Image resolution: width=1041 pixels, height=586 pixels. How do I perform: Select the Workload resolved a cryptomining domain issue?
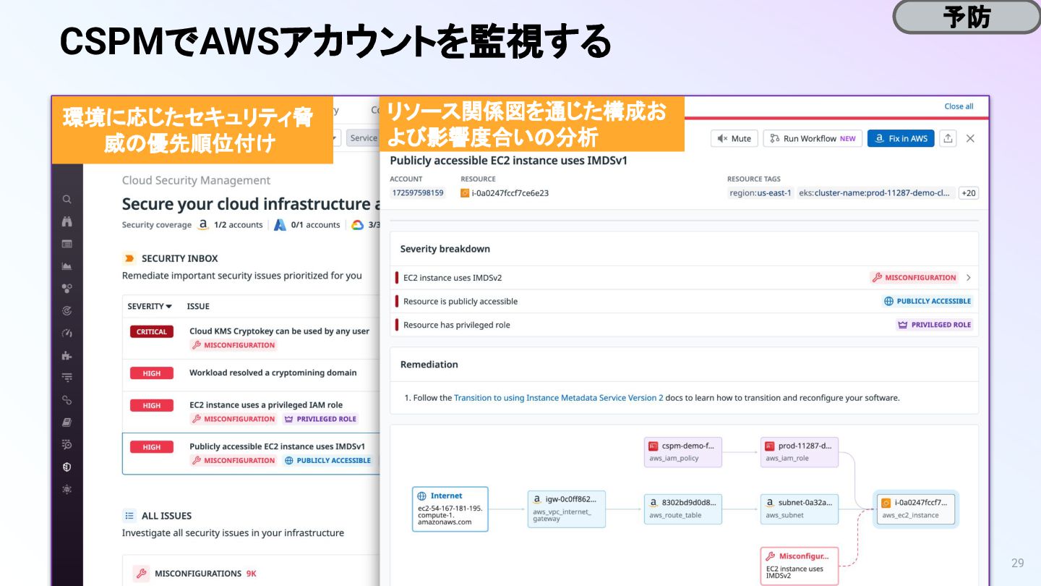tap(251, 374)
